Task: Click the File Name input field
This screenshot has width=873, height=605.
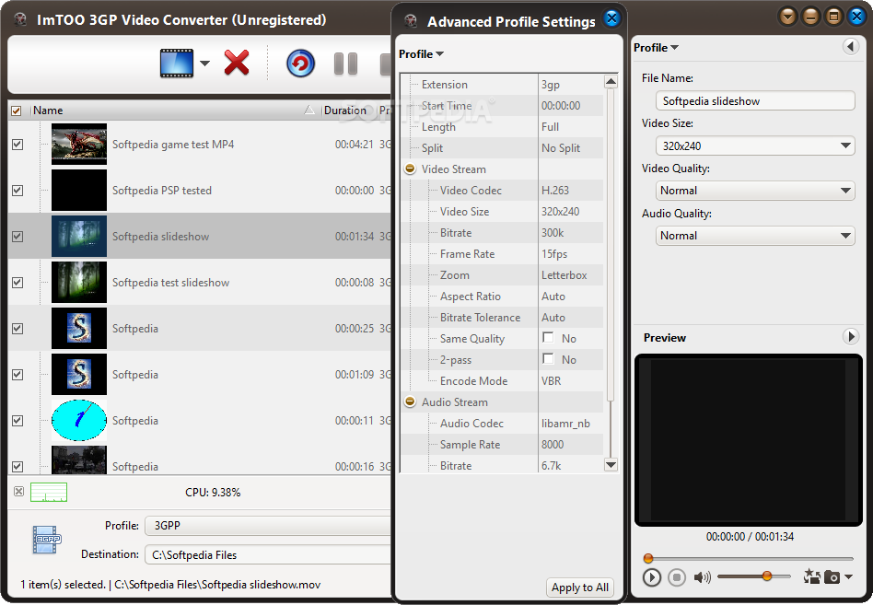Action: pos(755,100)
